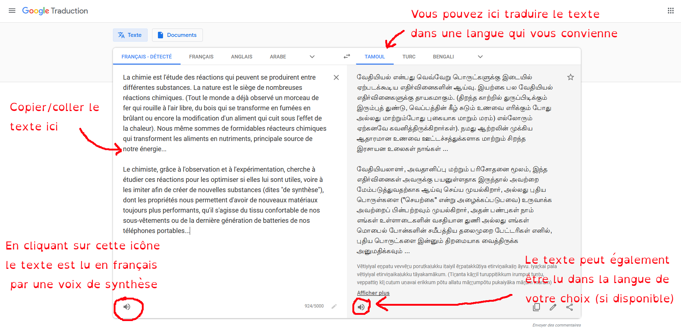
Task: Switch to the Documents tab
Action: coord(177,35)
